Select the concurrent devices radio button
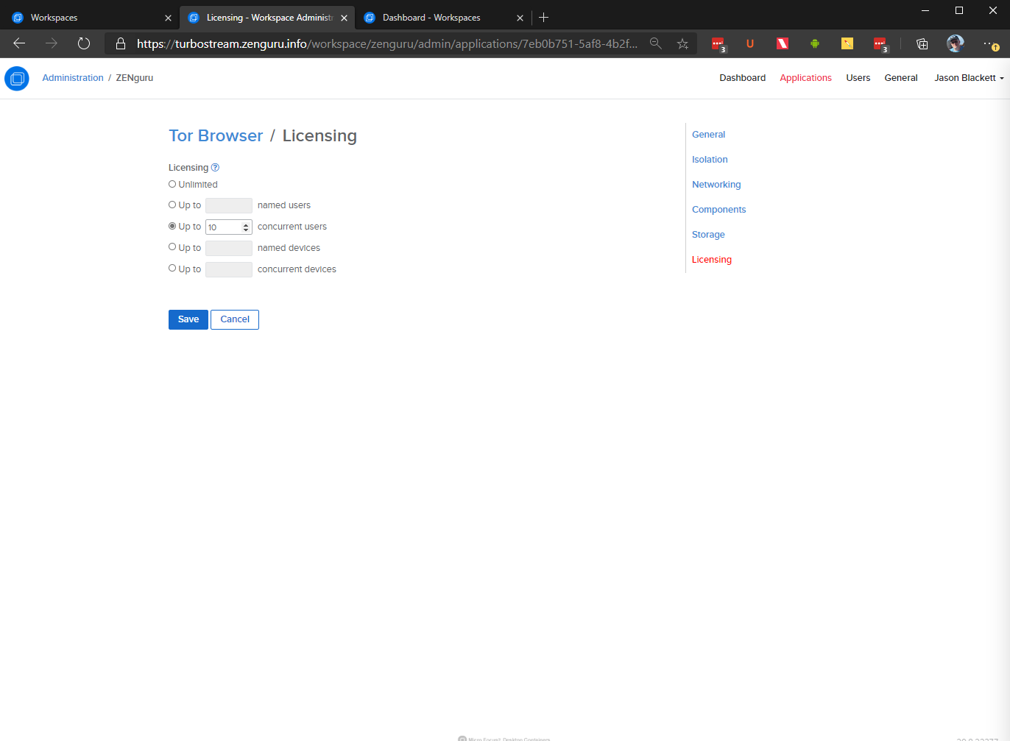The image size is (1010, 741). pos(172,268)
